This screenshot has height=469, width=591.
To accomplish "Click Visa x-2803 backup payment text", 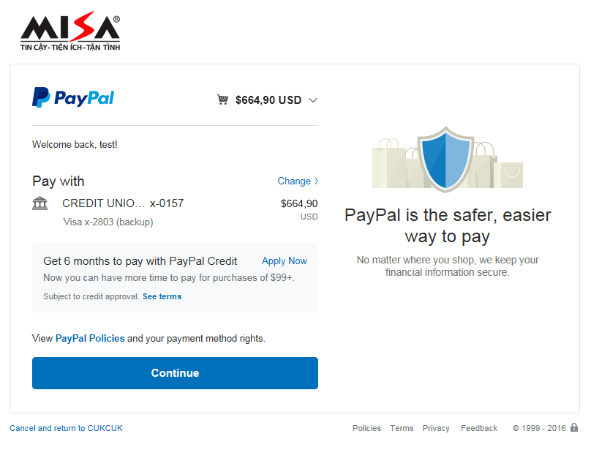I will click(108, 222).
